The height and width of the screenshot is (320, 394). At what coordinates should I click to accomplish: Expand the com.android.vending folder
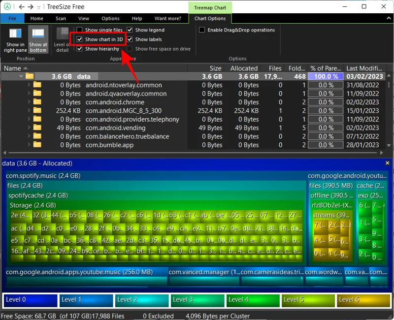click(x=29, y=128)
